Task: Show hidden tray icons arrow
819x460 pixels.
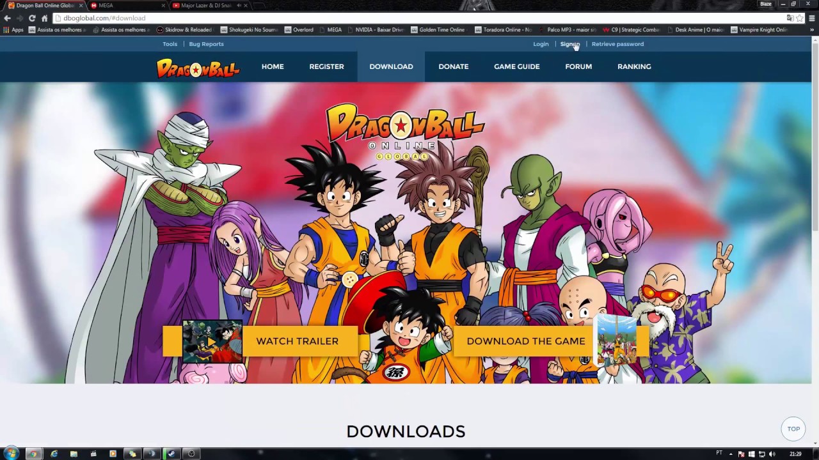Action: [x=731, y=454]
